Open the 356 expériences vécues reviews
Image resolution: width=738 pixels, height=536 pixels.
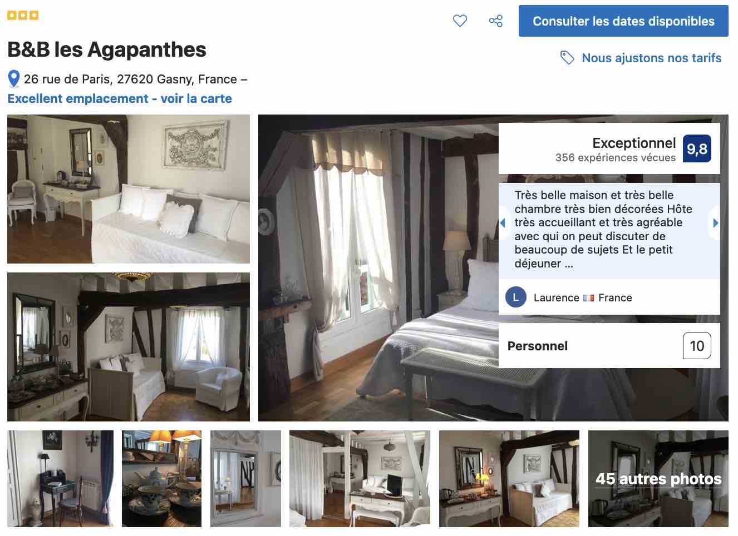(615, 158)
